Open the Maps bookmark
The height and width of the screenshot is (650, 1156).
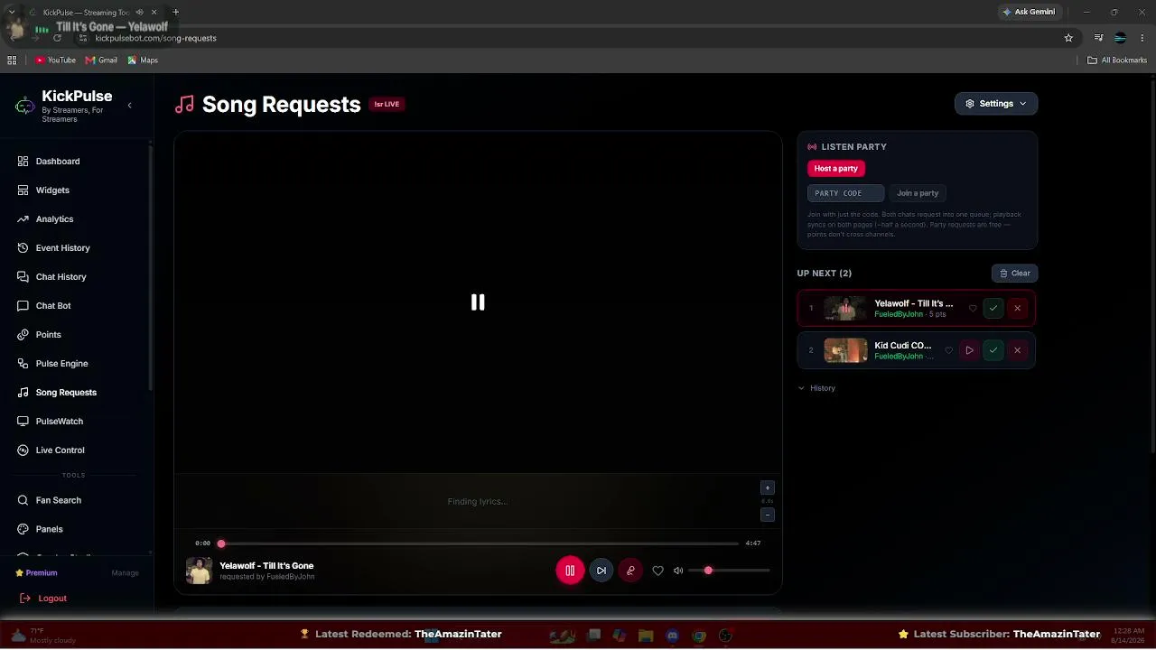(x=143, y=60)
